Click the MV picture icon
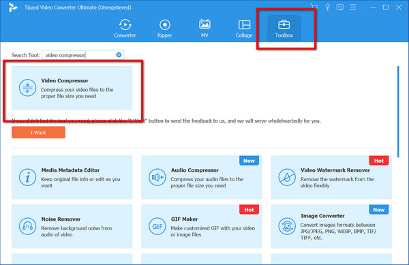 click(x=204, y=25)
